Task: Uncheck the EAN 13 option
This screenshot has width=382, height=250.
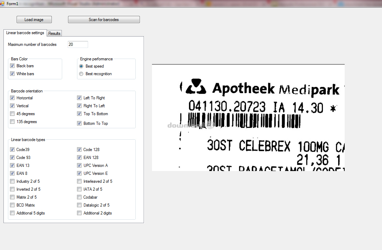Action: [x=12, y=166]
